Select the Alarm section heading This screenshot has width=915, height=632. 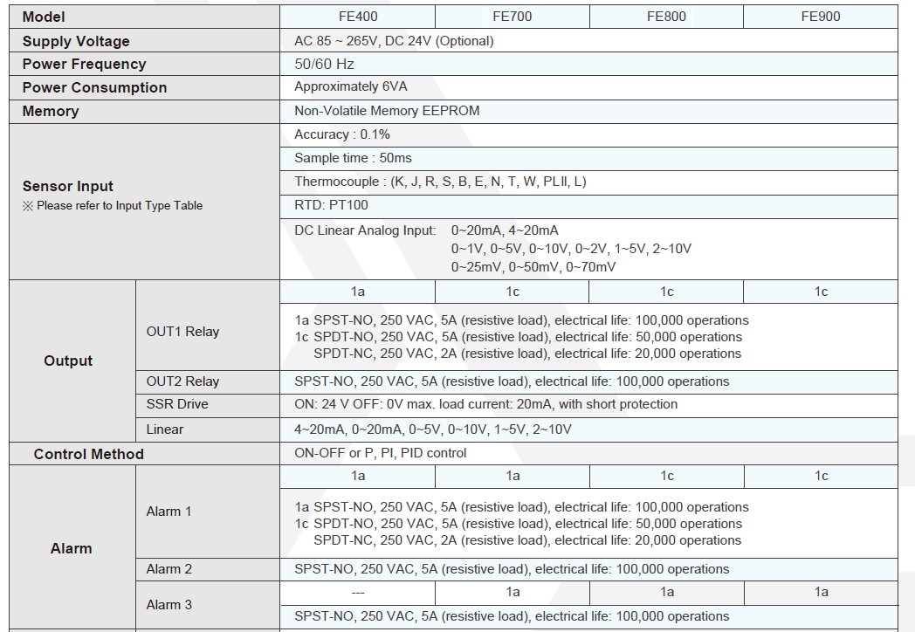[72, 548]
